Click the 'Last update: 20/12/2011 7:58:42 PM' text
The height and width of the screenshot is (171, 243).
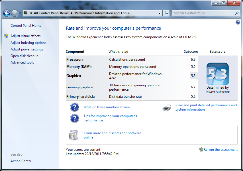[92, 154]
